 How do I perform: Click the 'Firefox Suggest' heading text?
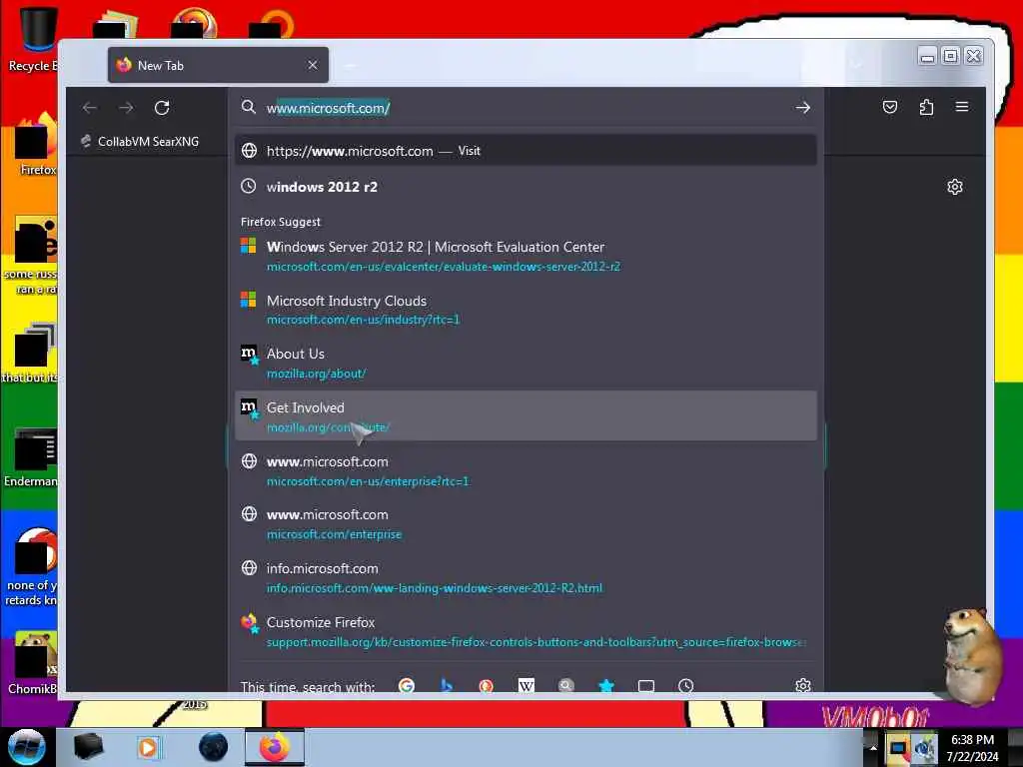(x=281, y=222)
